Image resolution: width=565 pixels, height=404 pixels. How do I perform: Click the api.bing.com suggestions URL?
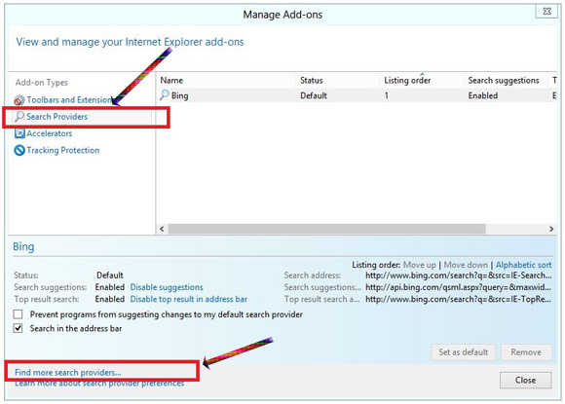pyautogui.click(x=458, y=287)
